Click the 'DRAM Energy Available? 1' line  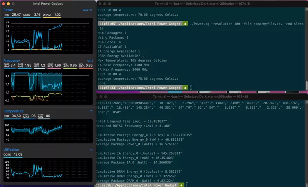tap(121, 56)
